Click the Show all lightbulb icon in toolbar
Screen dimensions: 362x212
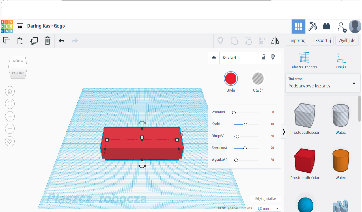coord(220,41)
